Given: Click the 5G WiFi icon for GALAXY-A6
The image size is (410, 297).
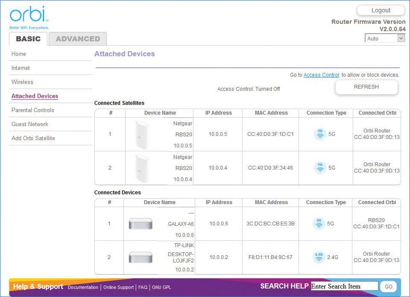Looking at the screenshot, I should [x=319, y=224].
